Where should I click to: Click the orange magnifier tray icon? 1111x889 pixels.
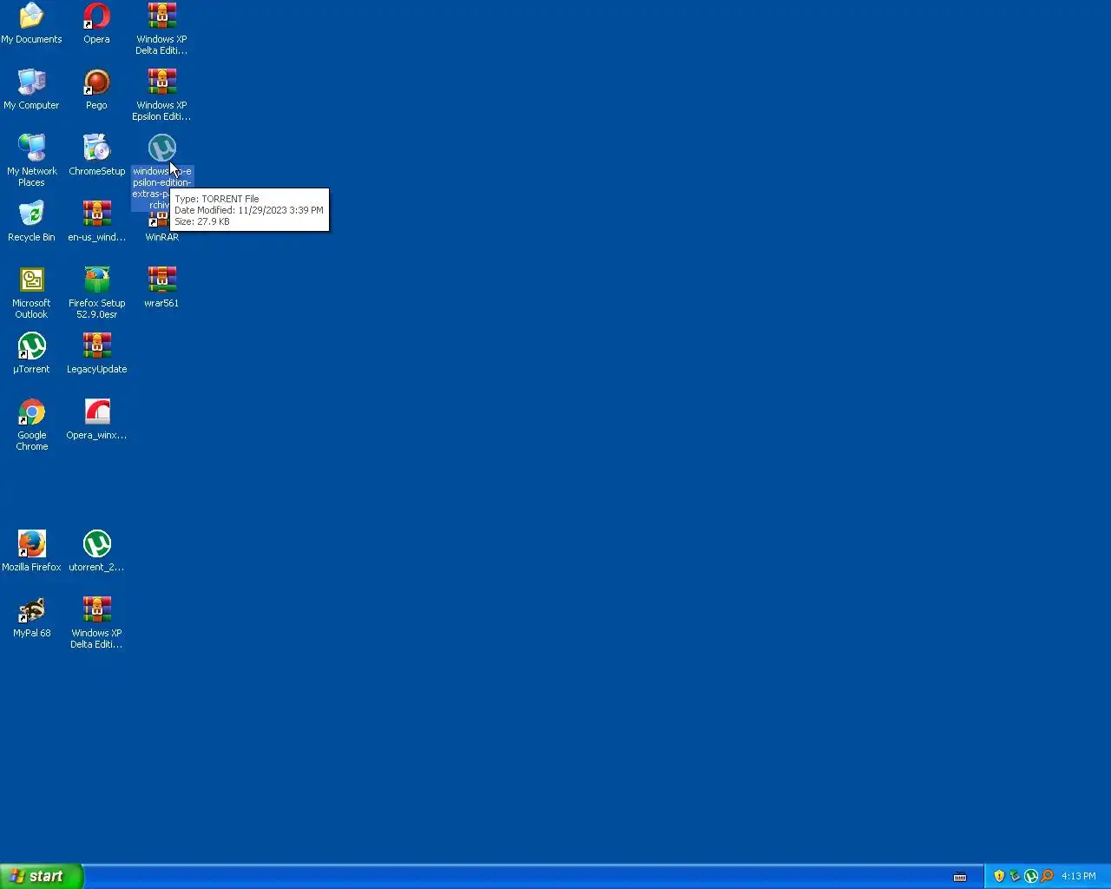coord(1047,876)
